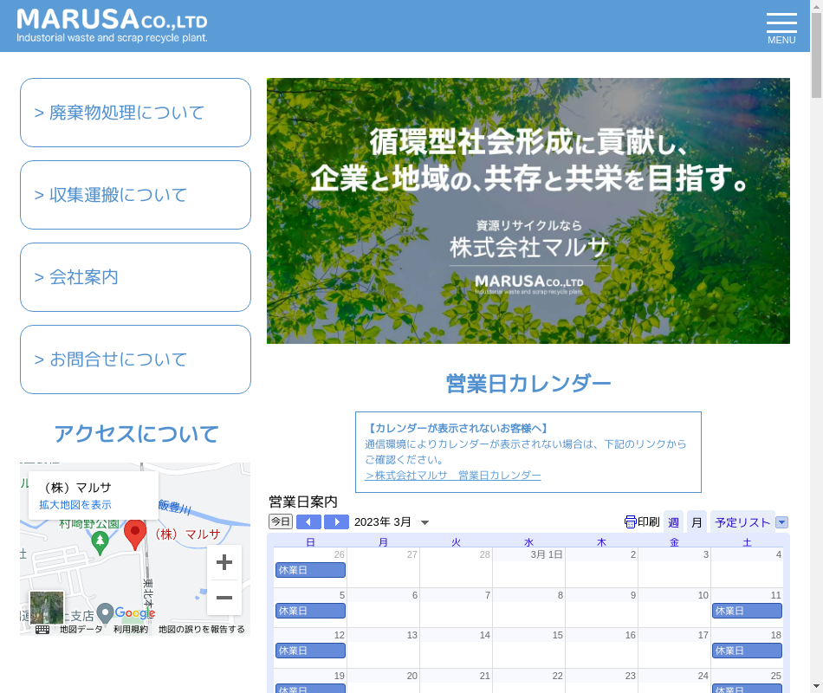Switch calendar to 週 view
Image resolution: width=823 pixels, height=693 pixels.
point(673,521)
